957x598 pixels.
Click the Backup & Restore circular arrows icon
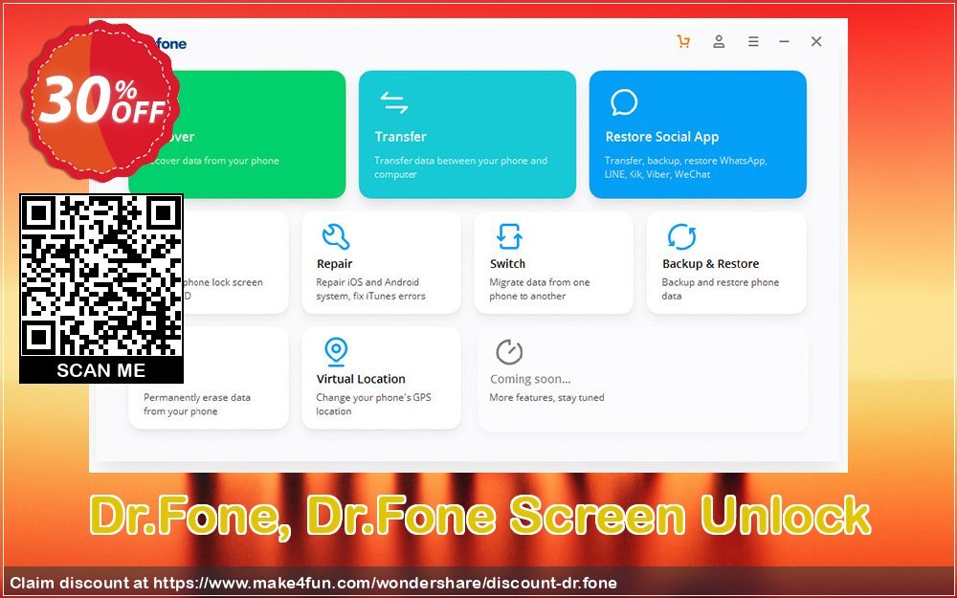pyautogui.click(x=681, y=236)
